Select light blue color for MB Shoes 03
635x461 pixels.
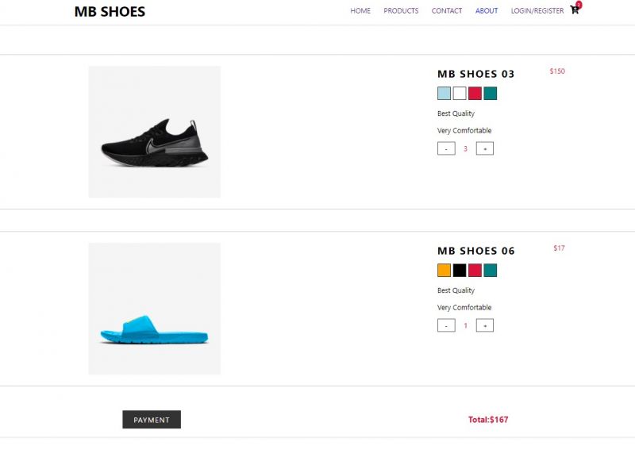tap(444, 94)
